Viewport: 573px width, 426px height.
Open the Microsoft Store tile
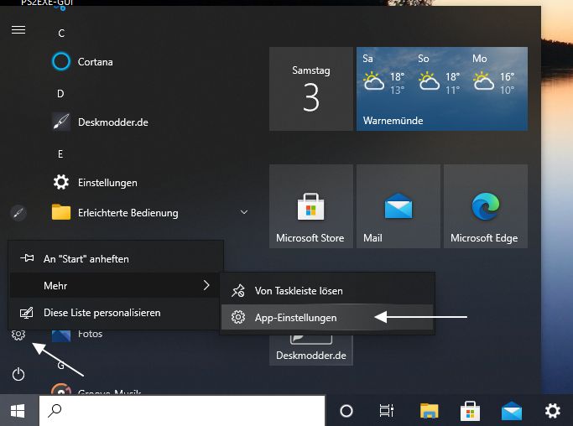point(311,206)
